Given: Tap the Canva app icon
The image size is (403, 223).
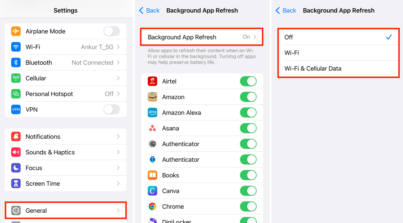Looking at the screenshot, I should tap(152, 191).
